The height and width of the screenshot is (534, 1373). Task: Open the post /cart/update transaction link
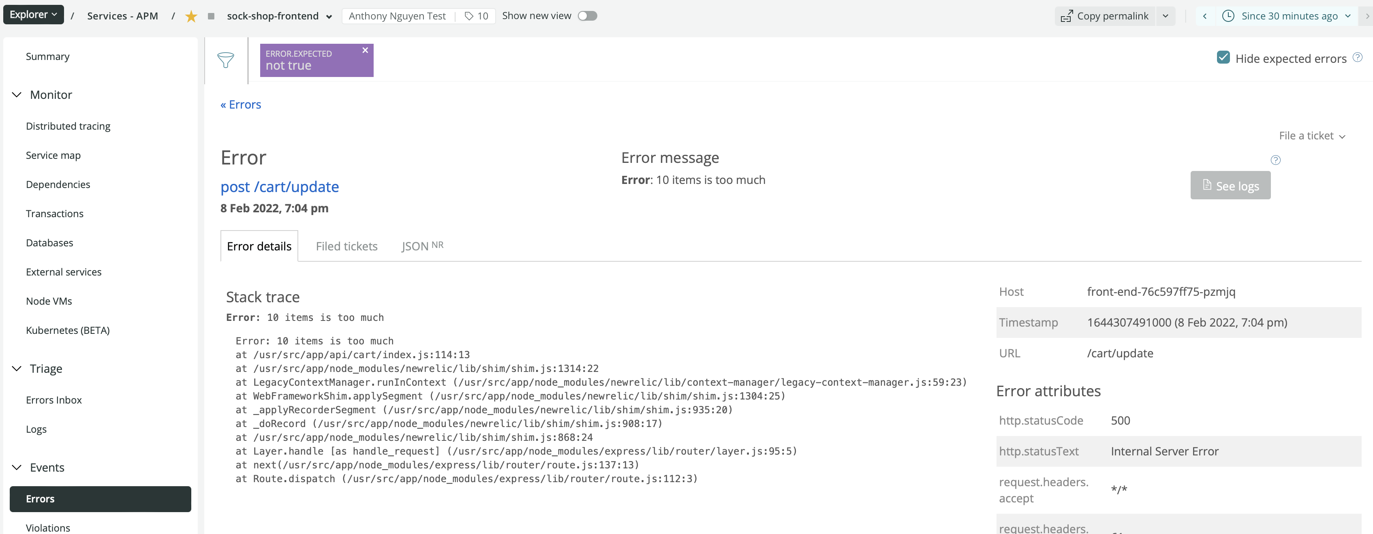coord(279,187)
